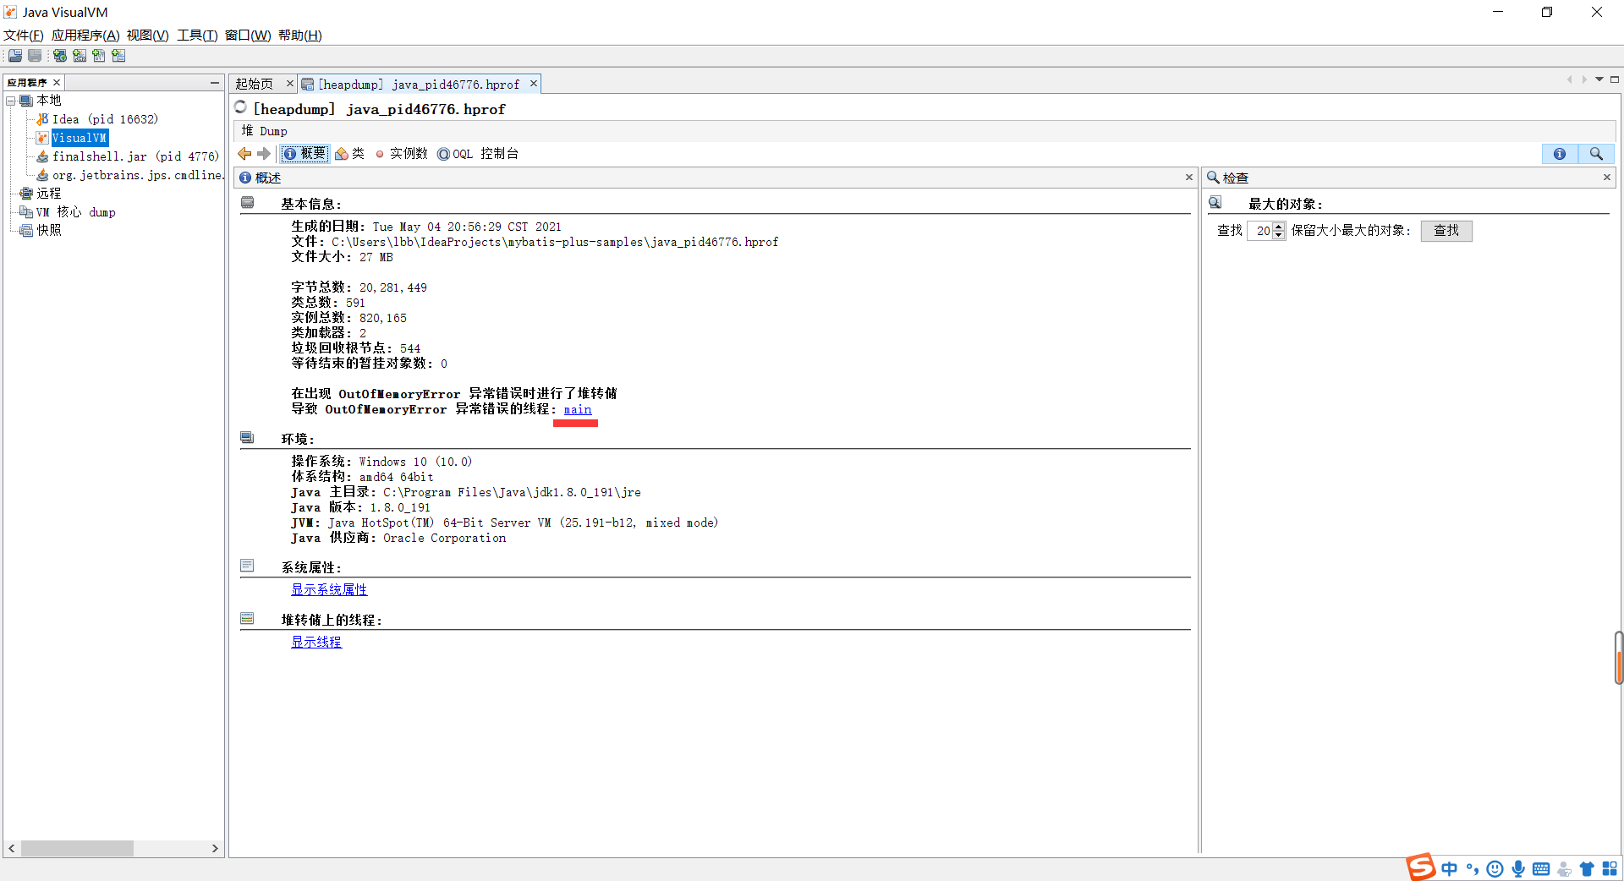Click the 显示线程 link
The image size is (1624, 881).
[x=316, y=643]
